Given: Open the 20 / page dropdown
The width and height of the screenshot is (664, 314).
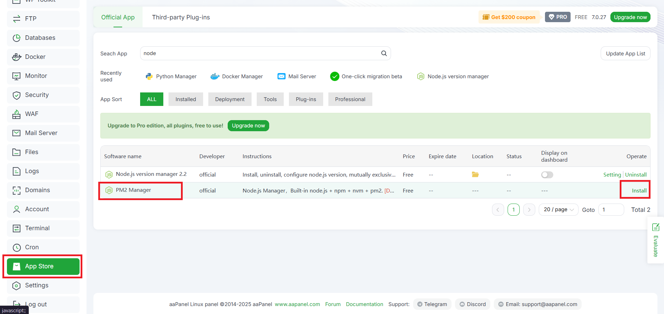Looking at the screenshot, I should click(x=558, y=210).
